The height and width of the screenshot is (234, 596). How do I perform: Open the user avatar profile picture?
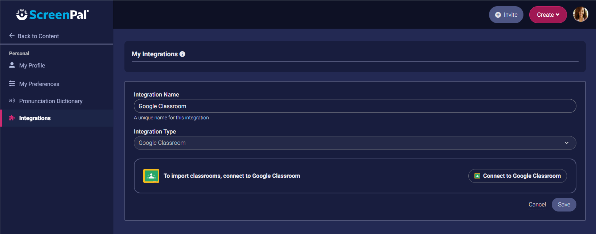(x=580, y=15)
